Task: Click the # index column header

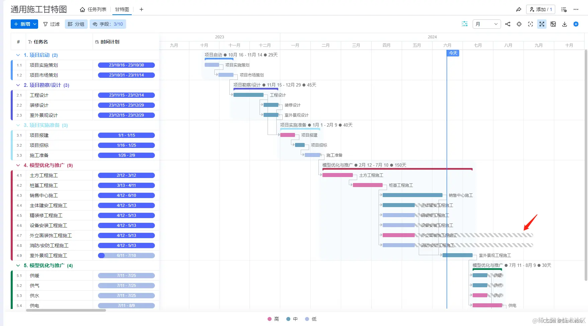Action: tap(18, 42)
